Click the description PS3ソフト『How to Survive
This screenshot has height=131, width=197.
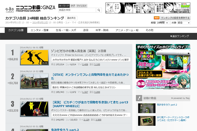(x=89, y=55)
